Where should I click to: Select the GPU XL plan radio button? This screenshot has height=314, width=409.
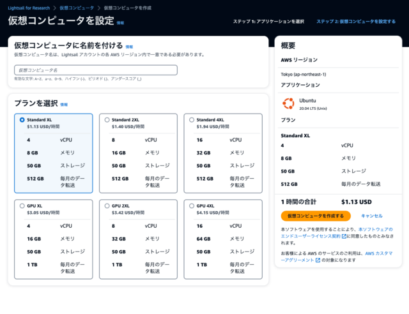(x=22, y=206)
